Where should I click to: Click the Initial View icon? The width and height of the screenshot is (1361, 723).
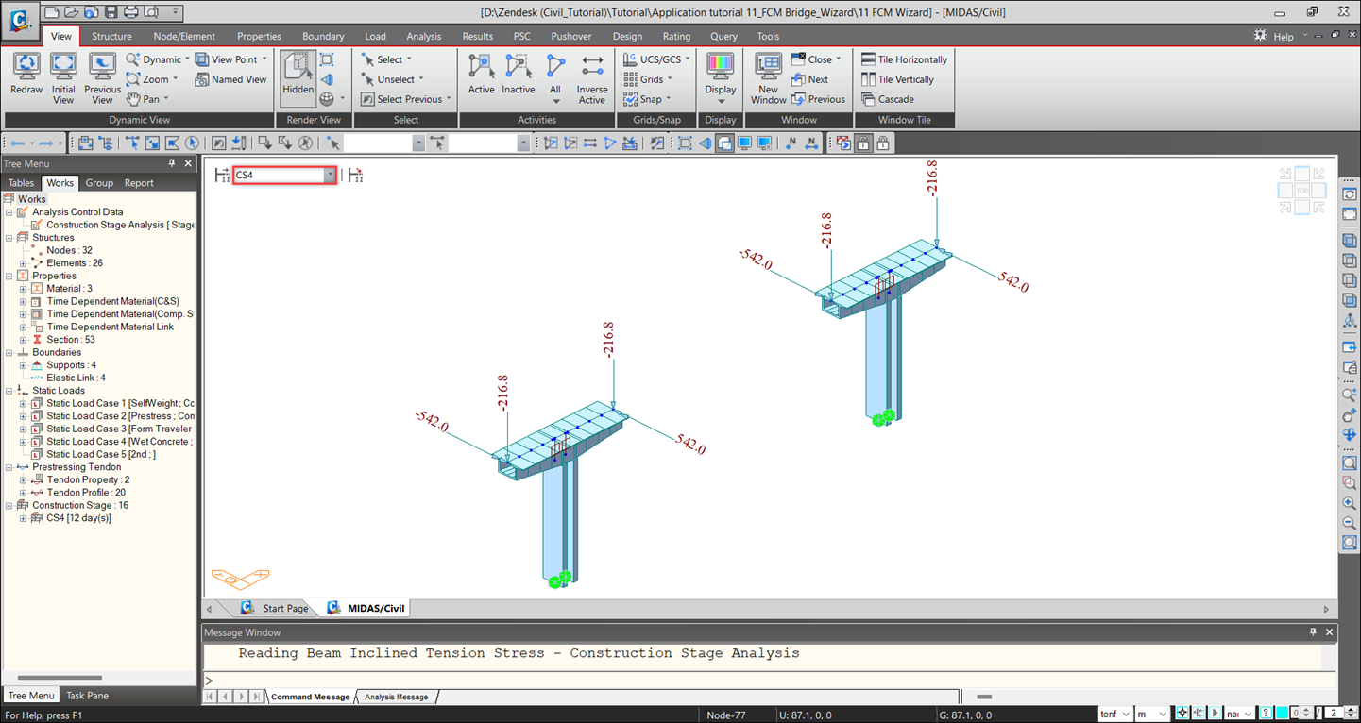coord(63,78)
